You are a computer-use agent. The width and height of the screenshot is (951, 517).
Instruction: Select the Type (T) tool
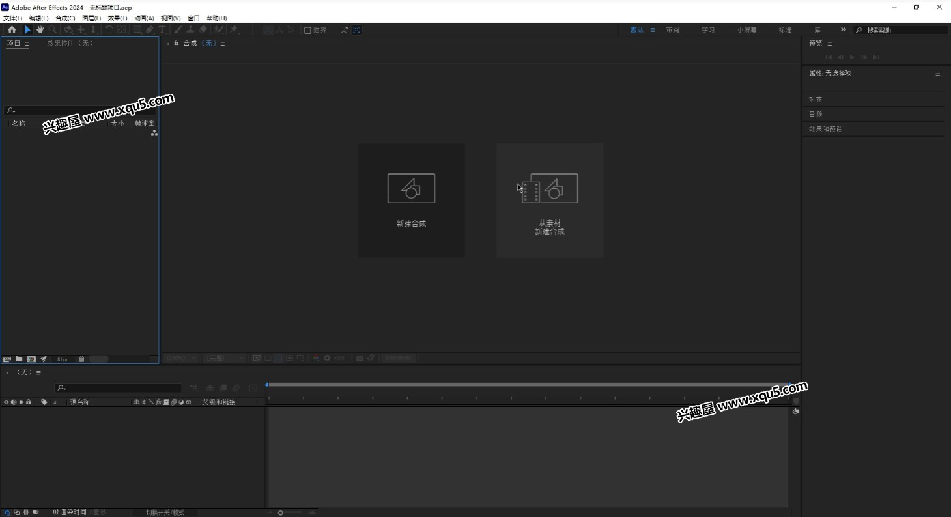pyautogui.click(x=162, y=30)
